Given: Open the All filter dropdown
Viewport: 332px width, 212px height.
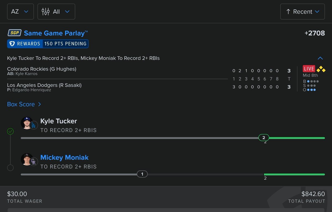Looking at the screenshot, I should point(56,12).
